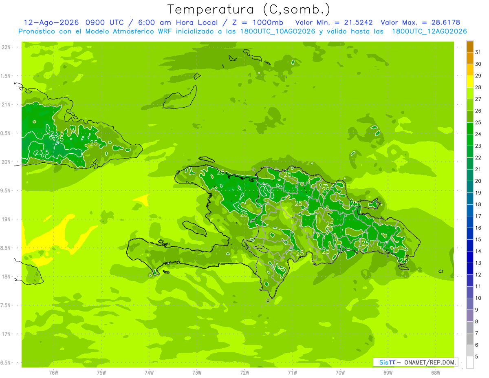Screen dimensions: 489x378
Task: Click the '31' value on the color scale
Action: click(478, 52)
